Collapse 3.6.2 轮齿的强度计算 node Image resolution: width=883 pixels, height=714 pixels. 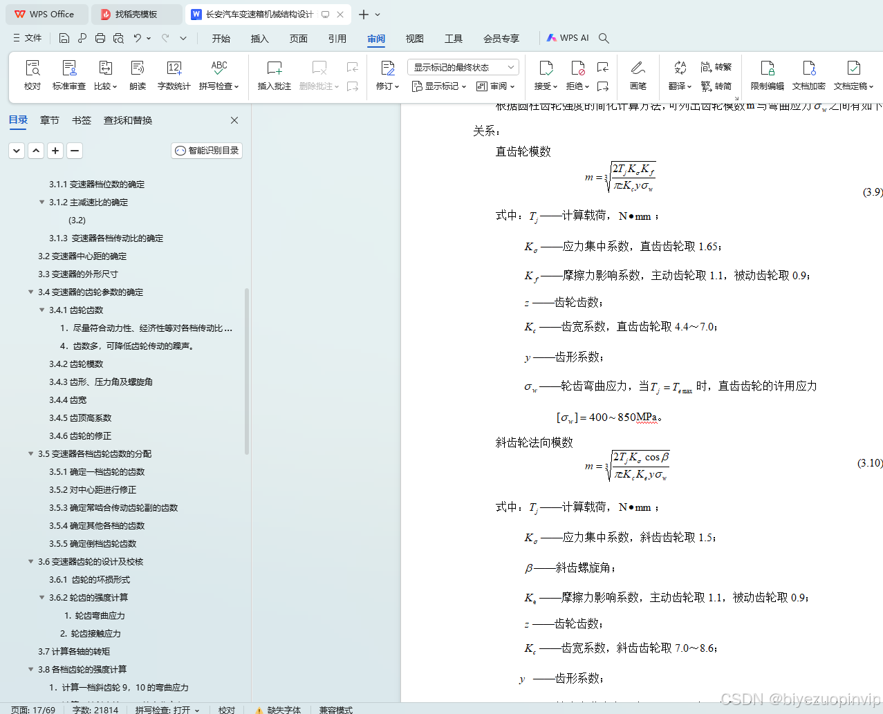[x=42, y=598]
